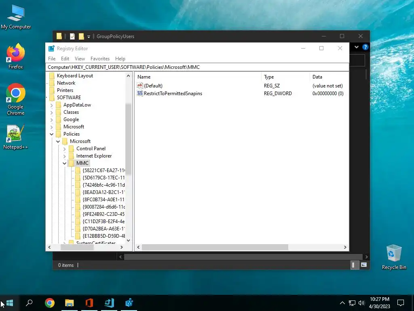
Task: Collapse the Policies key
Action: click(x=52, y=134)
